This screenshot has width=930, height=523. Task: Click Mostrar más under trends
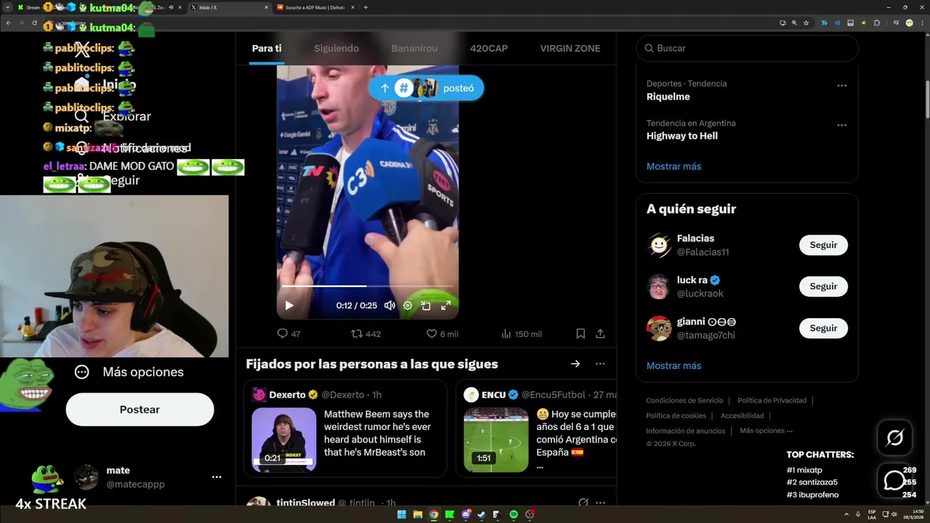point(674,166)
